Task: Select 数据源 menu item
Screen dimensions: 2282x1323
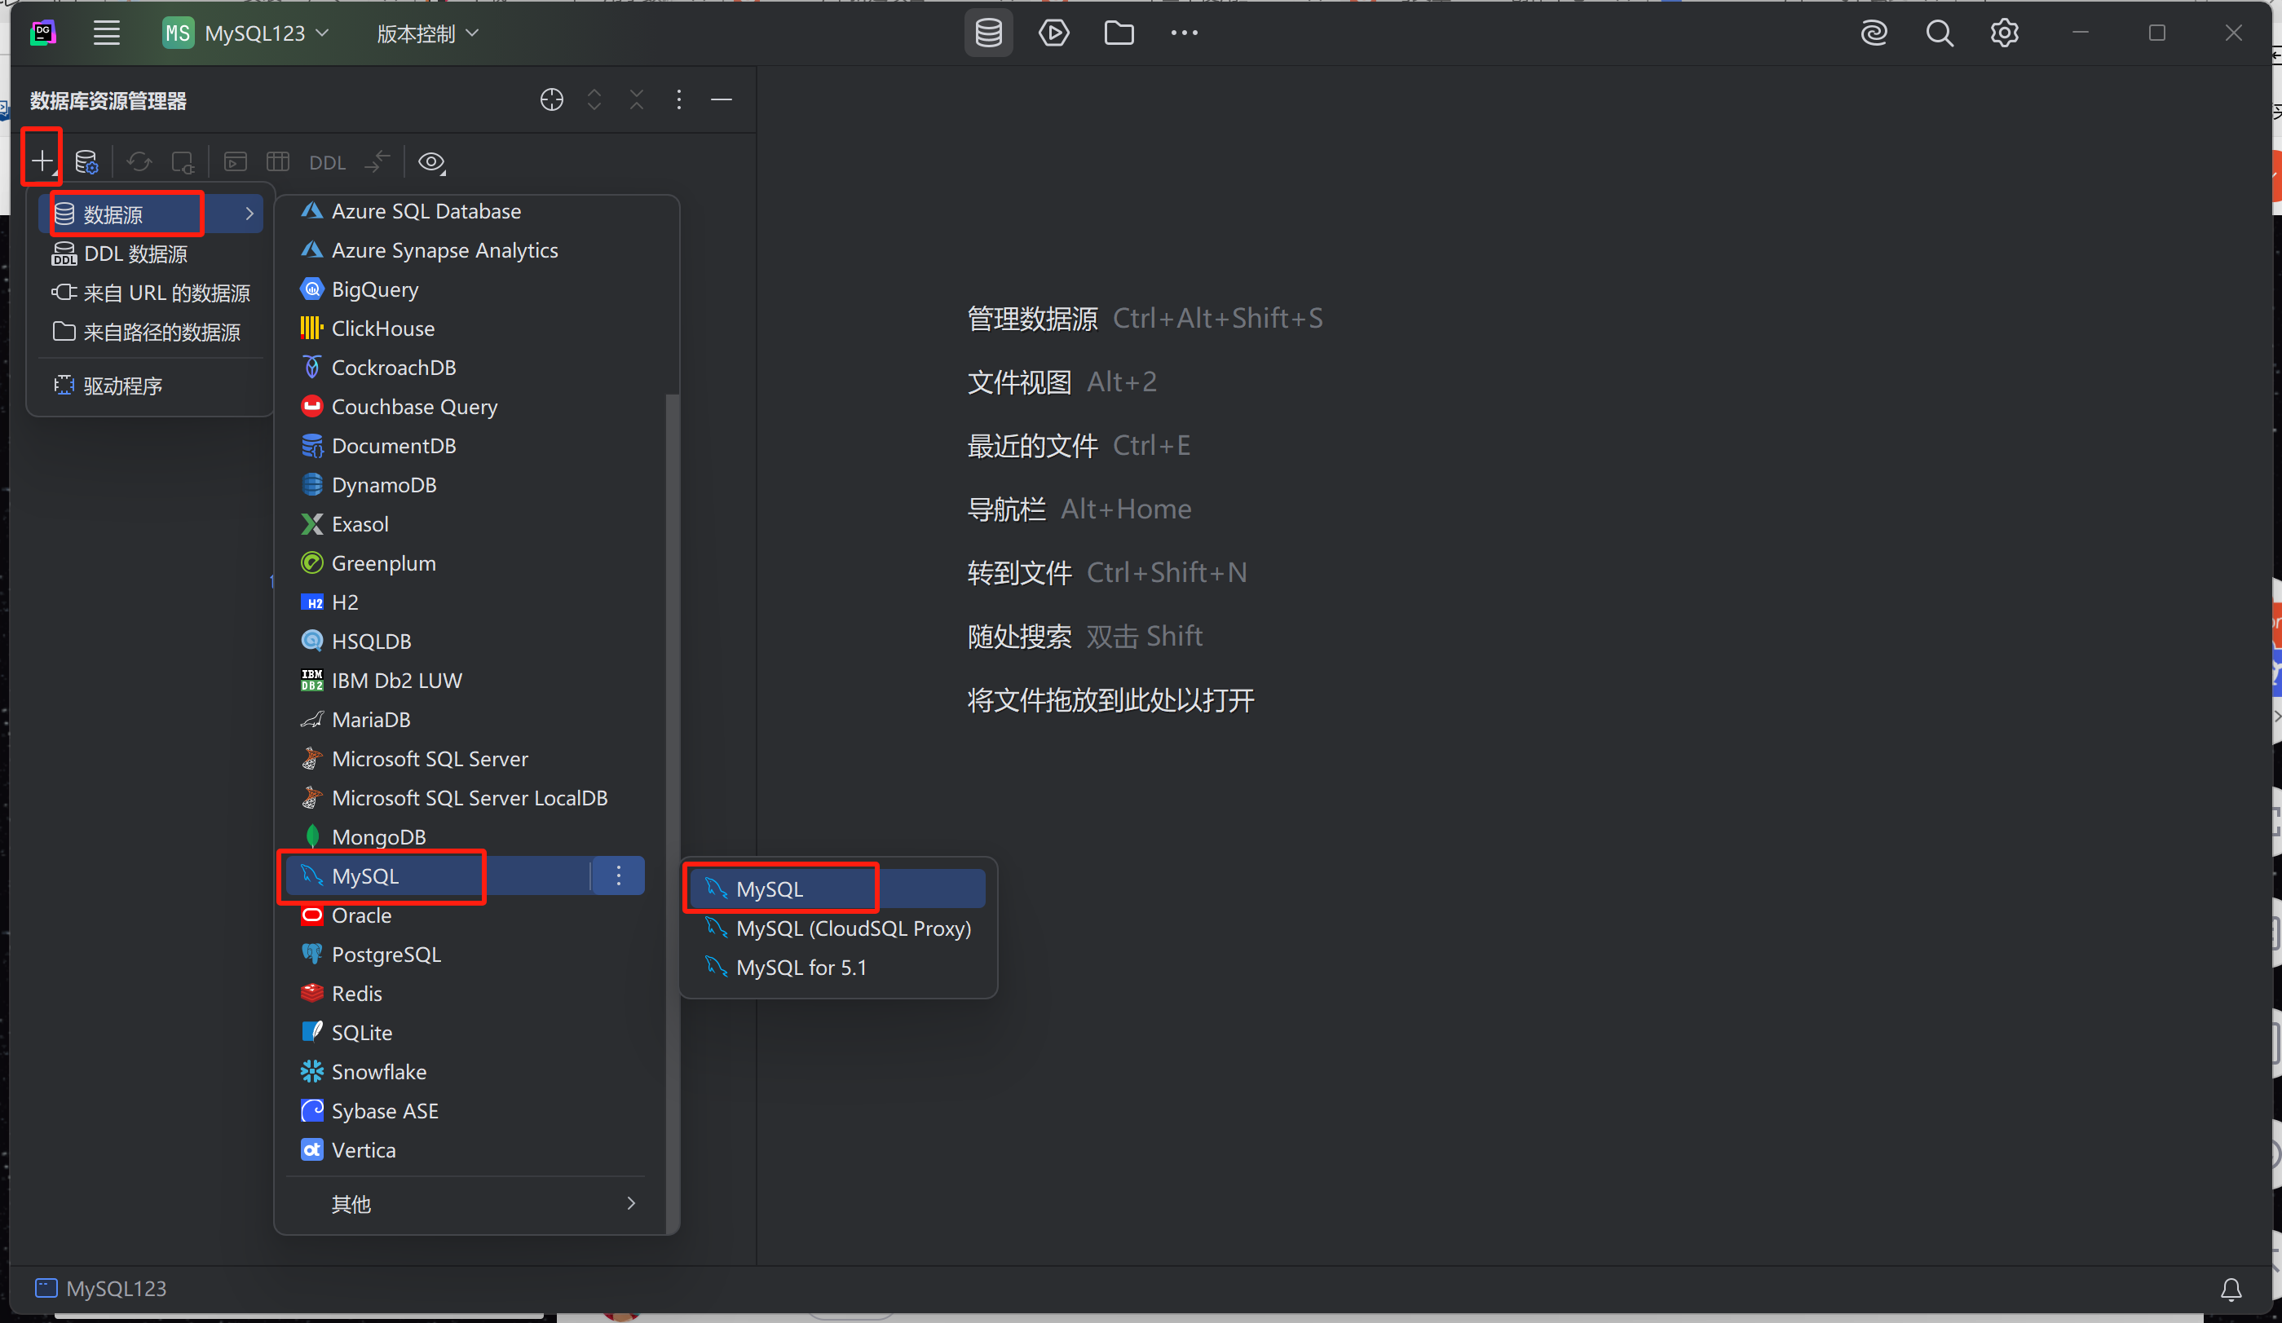Action: (x=151, y=214)
